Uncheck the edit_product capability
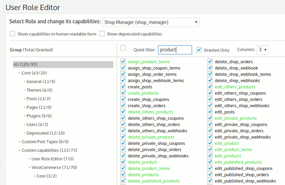Viewport: 285px width, 185px height. (x=210, y=143)
